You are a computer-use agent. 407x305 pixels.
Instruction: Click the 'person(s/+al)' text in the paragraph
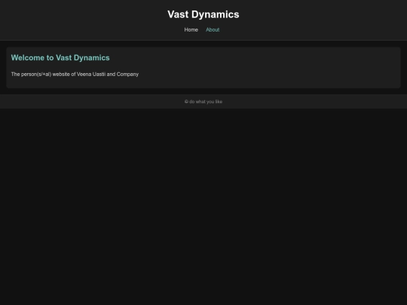point(36,74)
